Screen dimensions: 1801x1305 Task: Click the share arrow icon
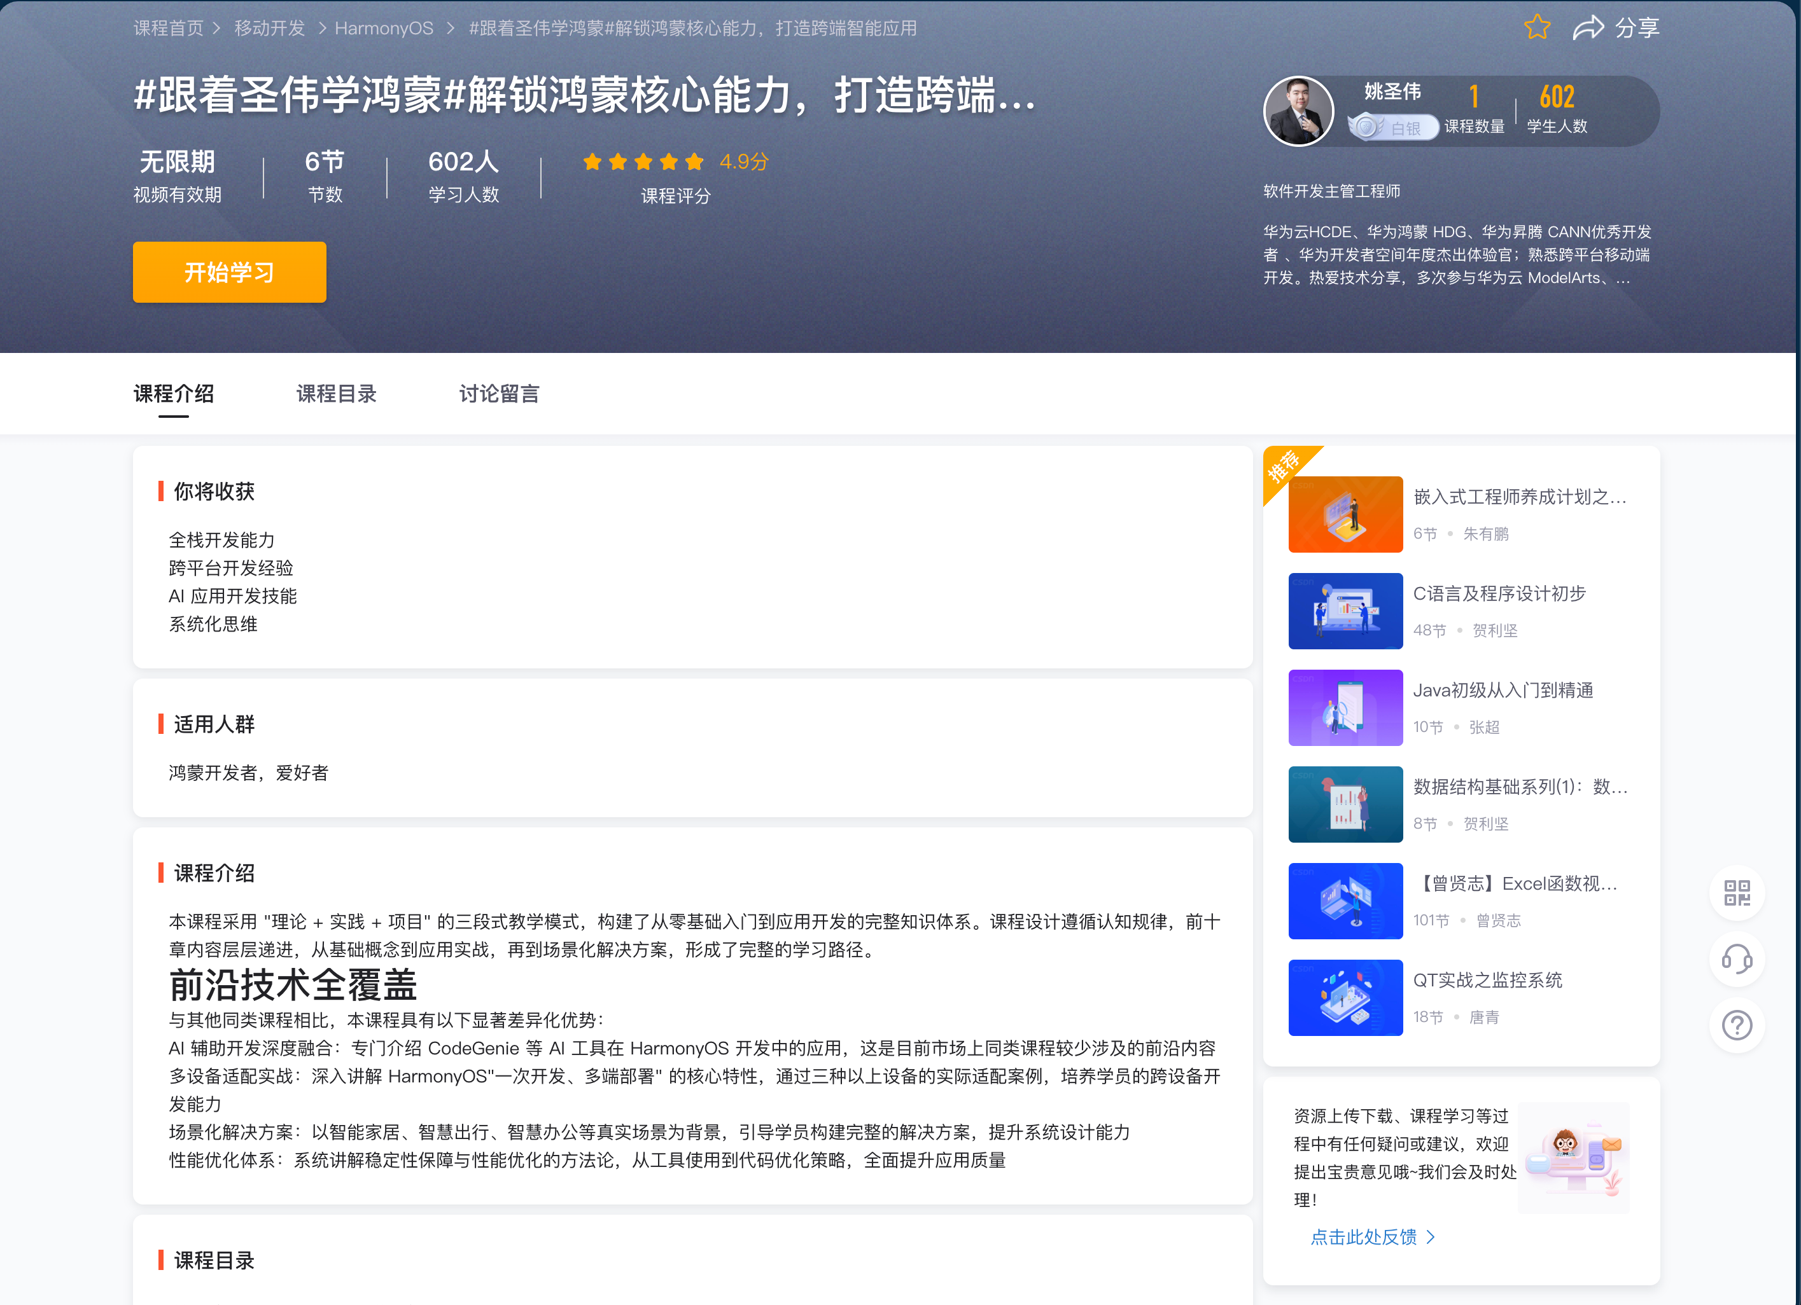click(1587, 28)
